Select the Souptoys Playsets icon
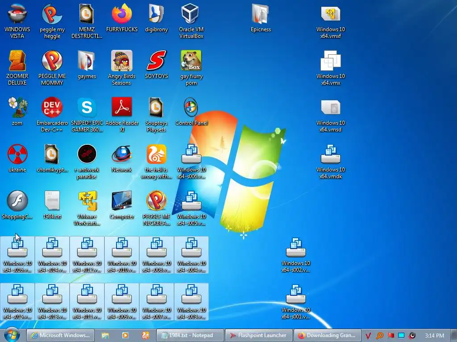 [157, 114]
